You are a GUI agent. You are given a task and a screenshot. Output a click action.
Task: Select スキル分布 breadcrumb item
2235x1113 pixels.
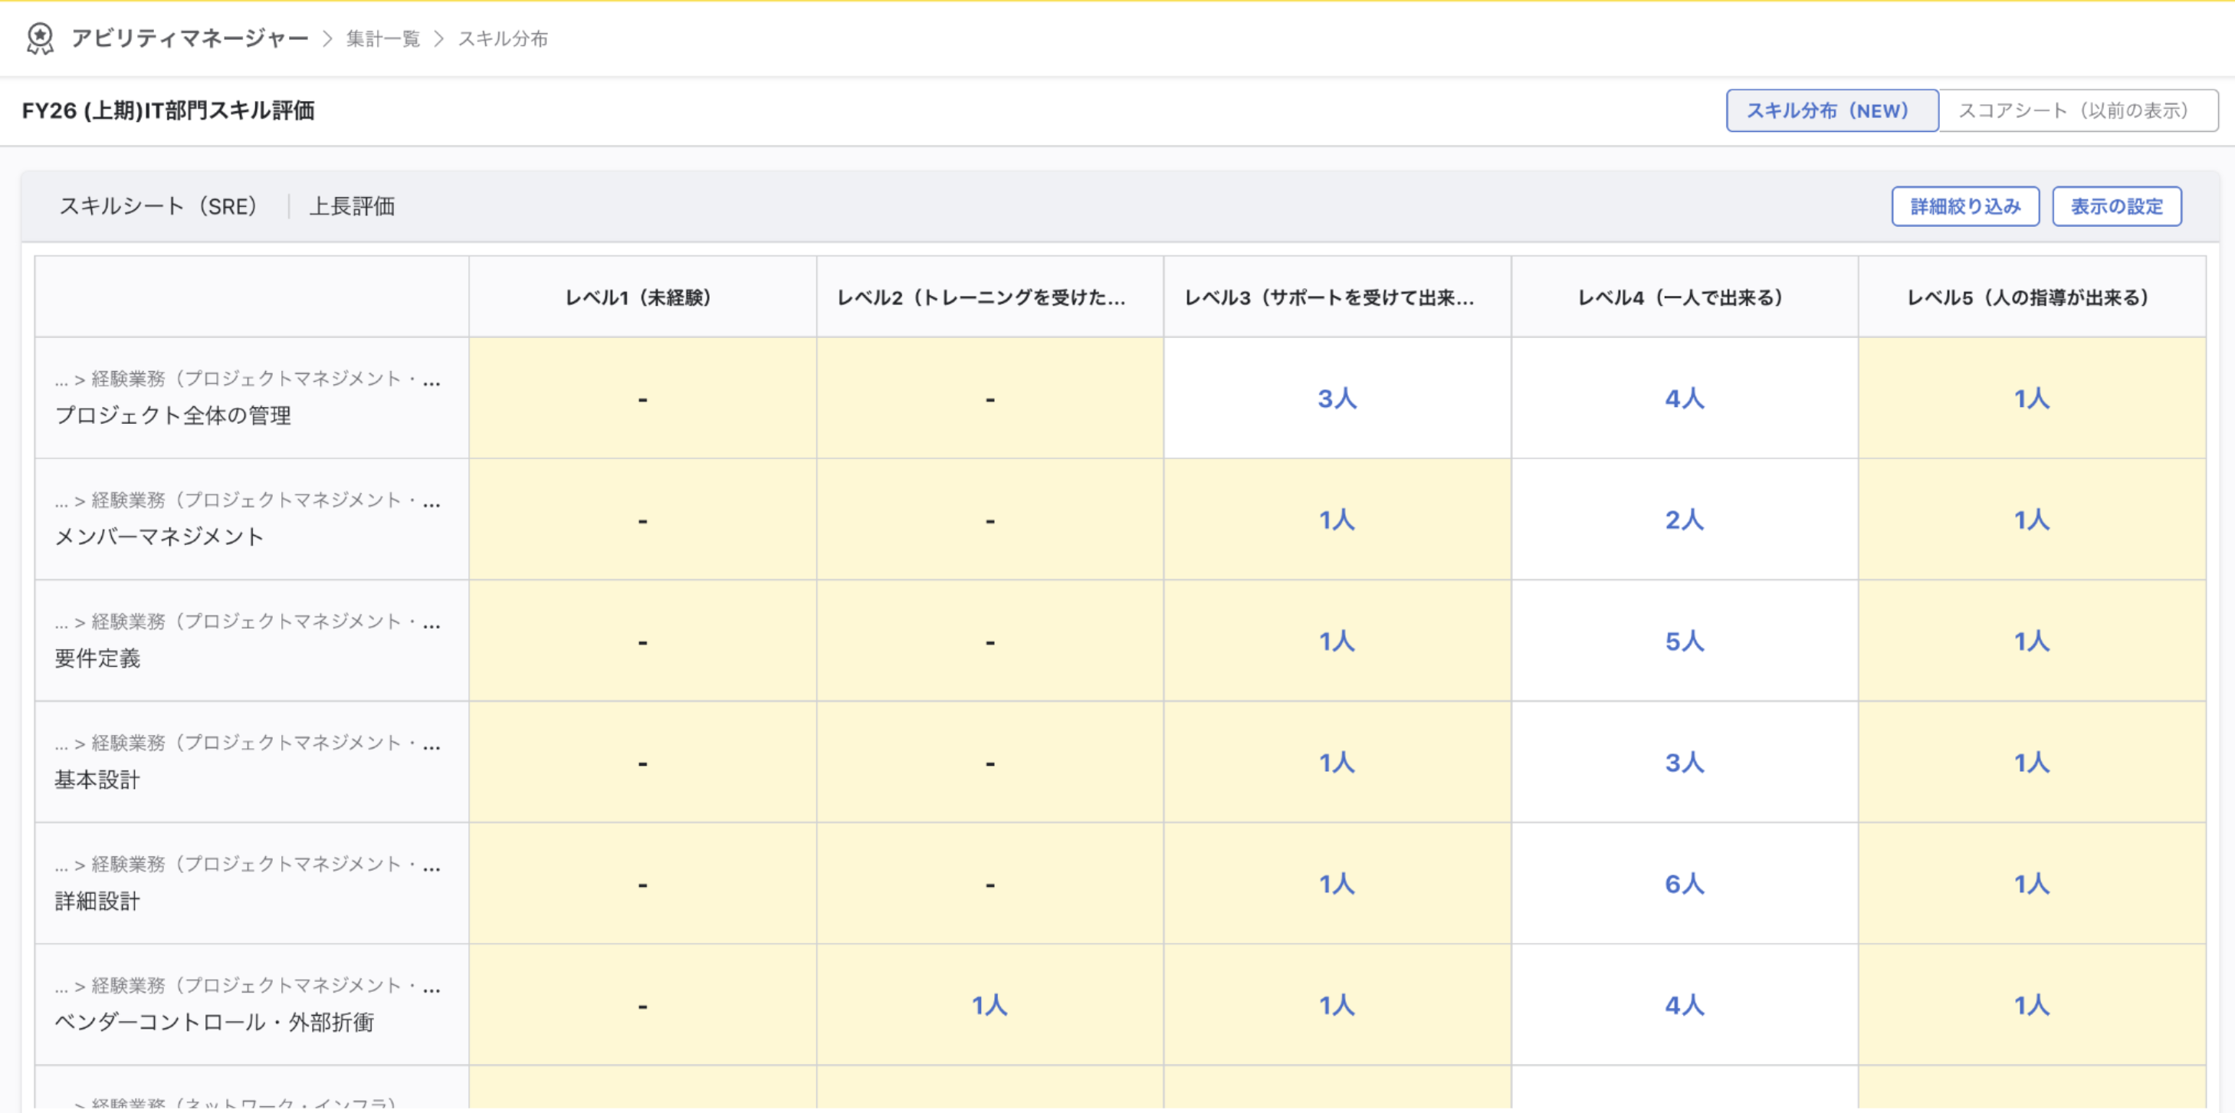(x=502, y=39)
